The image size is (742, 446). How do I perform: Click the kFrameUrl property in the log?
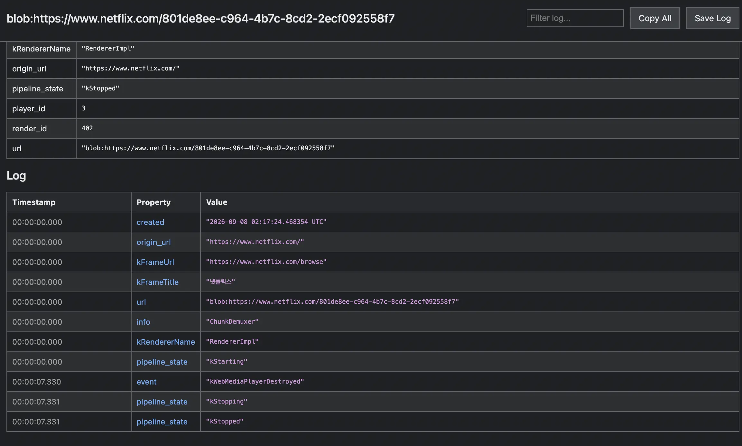tap(155, 262)
